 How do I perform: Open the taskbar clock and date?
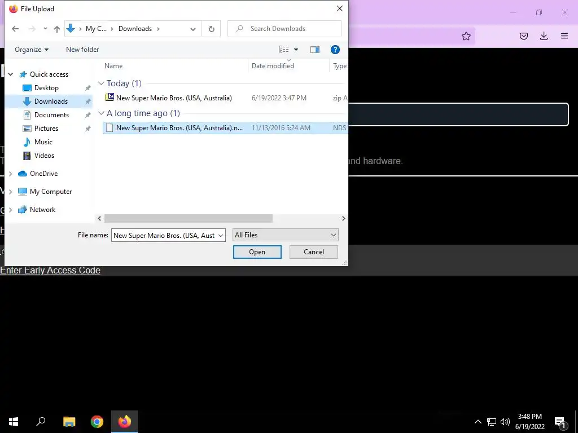click(x=529, y=422)
